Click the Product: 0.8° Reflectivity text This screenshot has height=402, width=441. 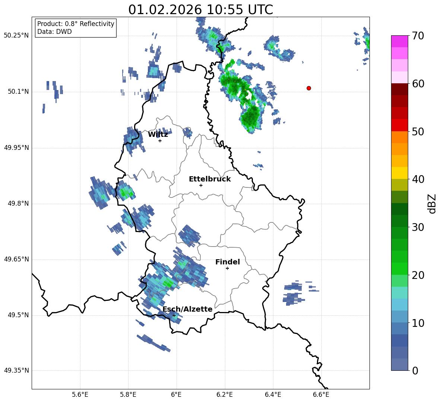coord(76,24)
